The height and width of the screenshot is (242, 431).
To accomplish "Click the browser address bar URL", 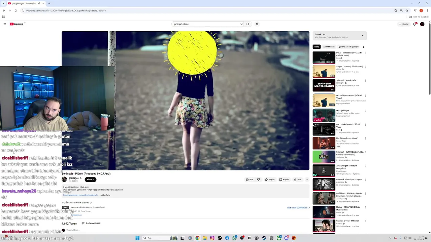I will point(66,10).
